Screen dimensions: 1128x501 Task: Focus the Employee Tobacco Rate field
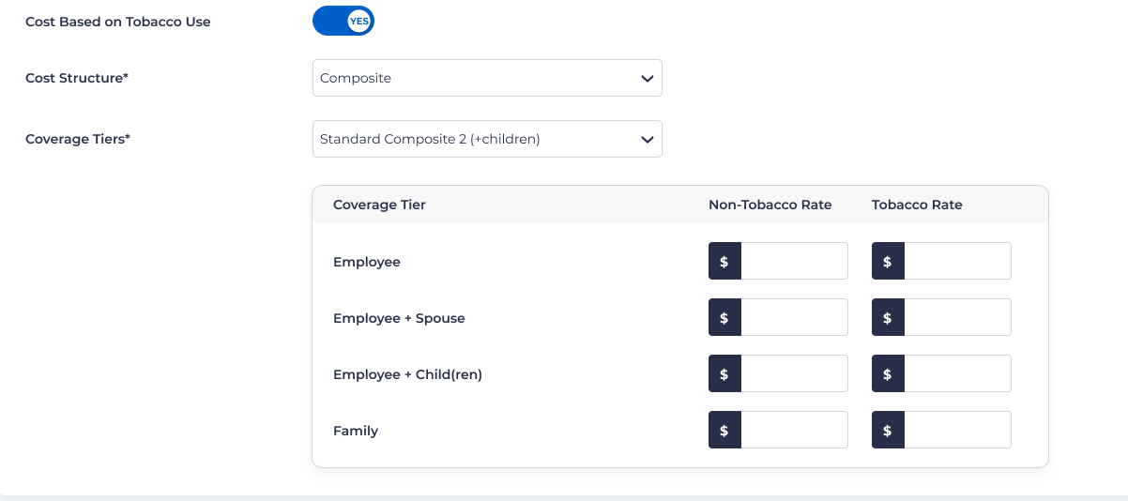click(x=957, y=262)
